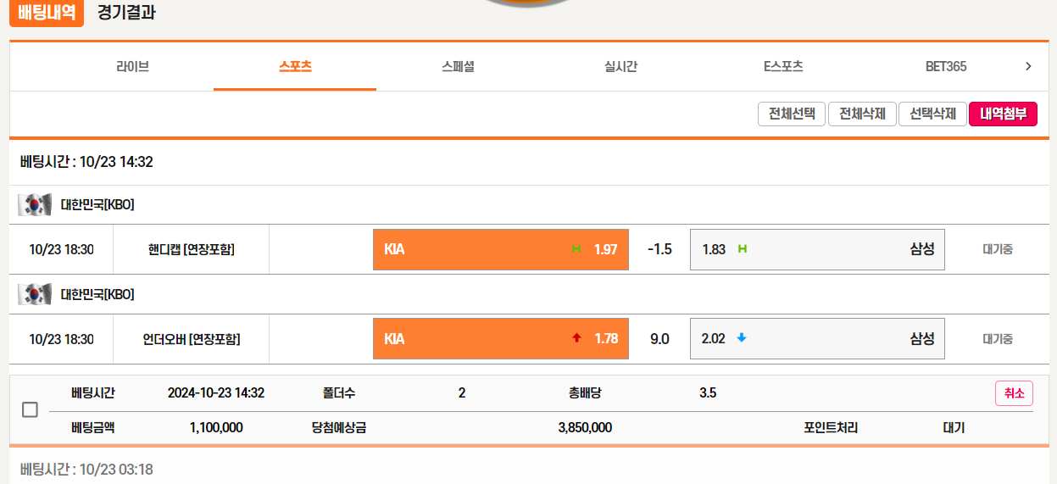The image size is (1057, 484).
Task: Go to the E스포츠 tab
Action: point(782,66)
